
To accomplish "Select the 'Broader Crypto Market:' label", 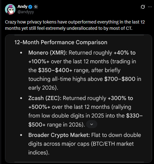I will tap(59, 135).
